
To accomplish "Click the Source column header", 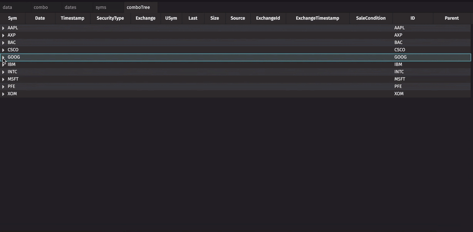I will click(238, 18).
